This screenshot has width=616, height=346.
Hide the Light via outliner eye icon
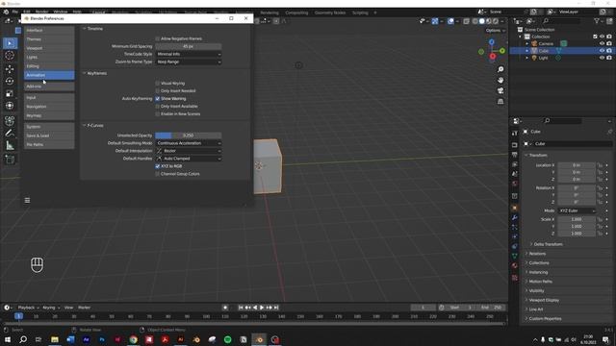602,58
